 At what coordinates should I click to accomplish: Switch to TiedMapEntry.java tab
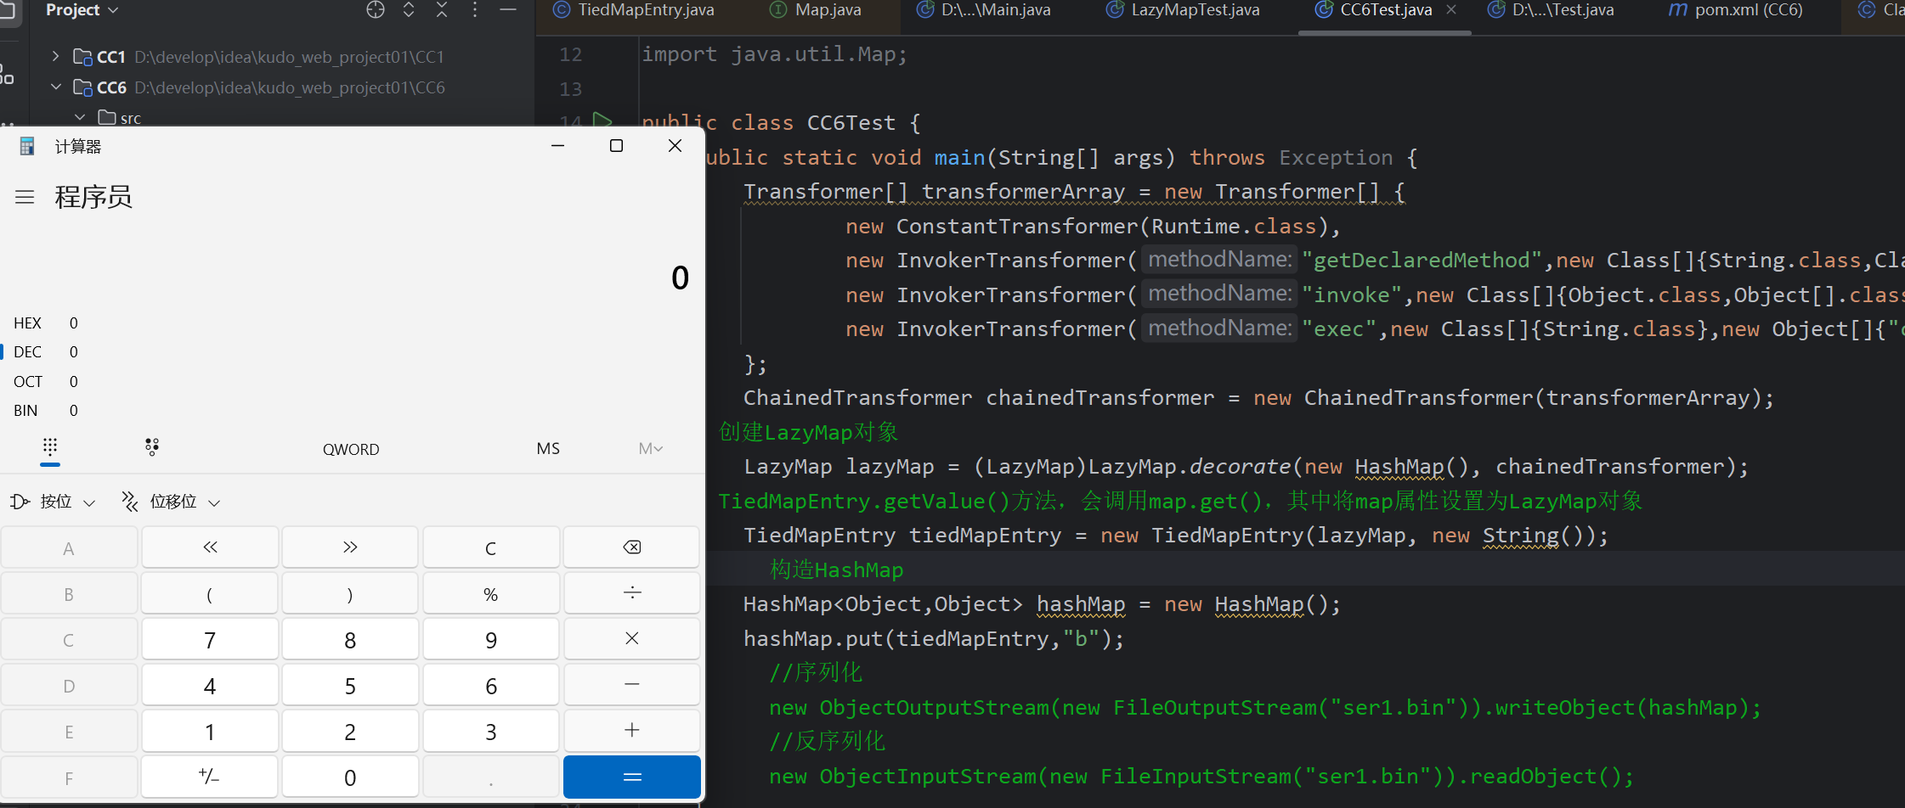(633, 10)
